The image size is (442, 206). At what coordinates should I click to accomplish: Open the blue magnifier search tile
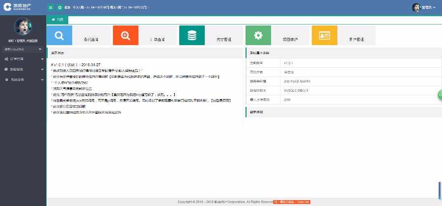click(x=59, y=35)
